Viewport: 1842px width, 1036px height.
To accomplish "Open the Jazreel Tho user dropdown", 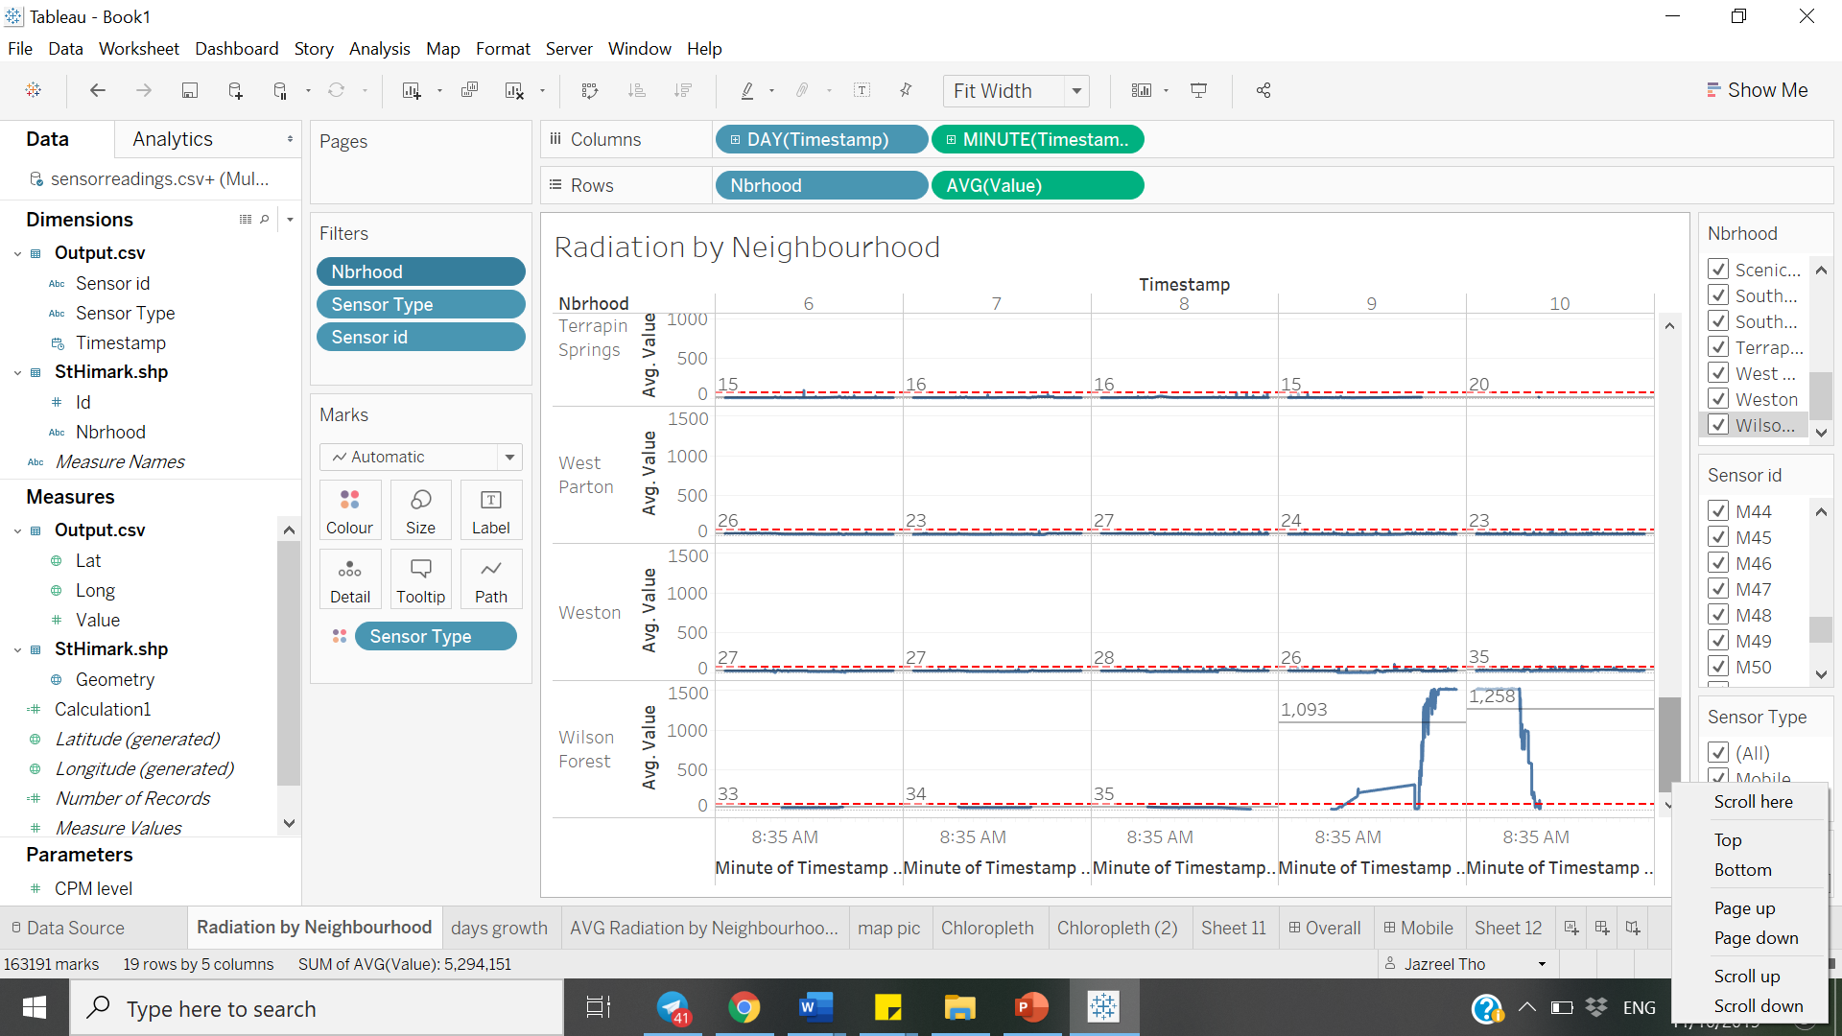I will pos(1542,964).
